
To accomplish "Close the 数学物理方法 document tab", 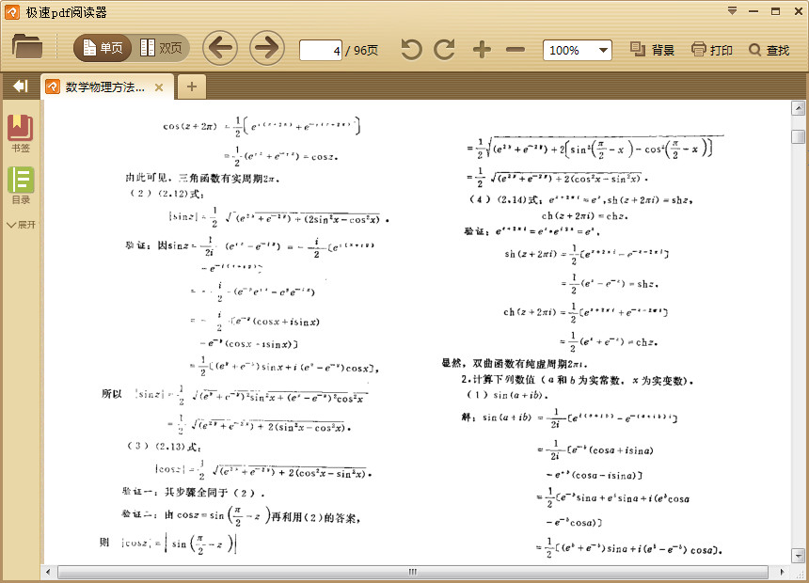I will [159, 87].
